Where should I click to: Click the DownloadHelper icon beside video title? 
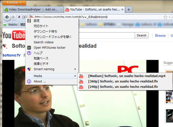click(4, 46)
